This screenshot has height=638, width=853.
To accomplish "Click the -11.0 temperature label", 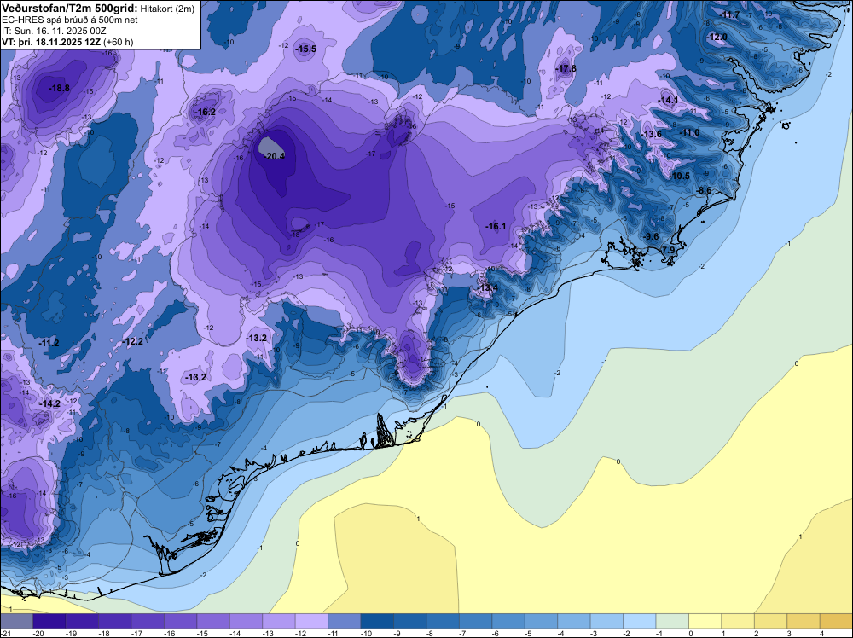I will coord(690,133).
